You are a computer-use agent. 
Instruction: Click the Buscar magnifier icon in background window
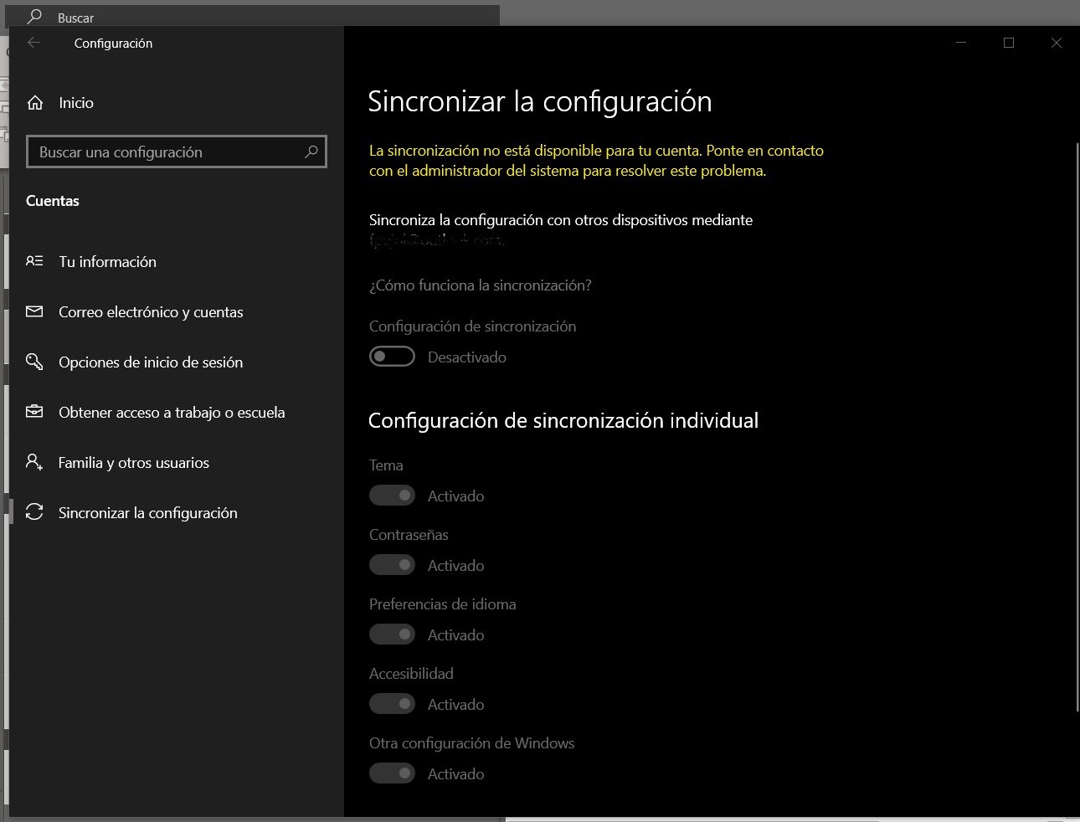pos(34,16)
